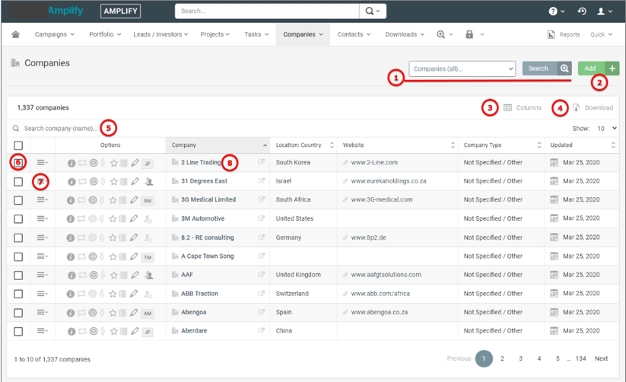This screenshot has height=382, width=626.
Task: Click the info icon for Aberdare
Action: (x=71, y=331)
